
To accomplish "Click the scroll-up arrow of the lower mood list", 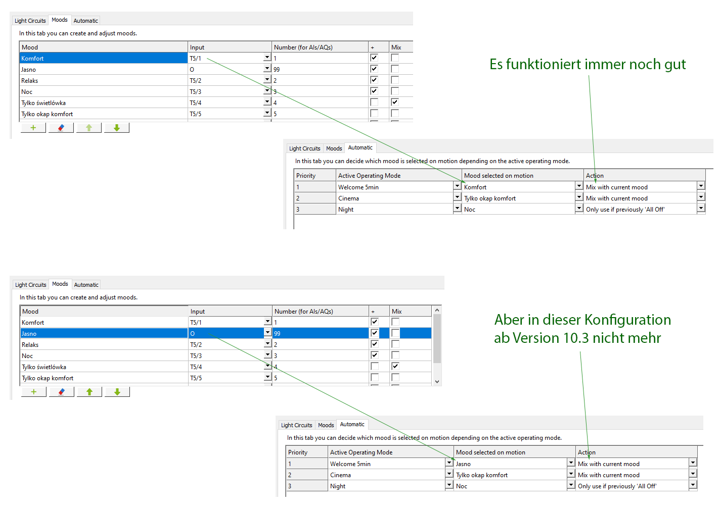I will 437,310.
